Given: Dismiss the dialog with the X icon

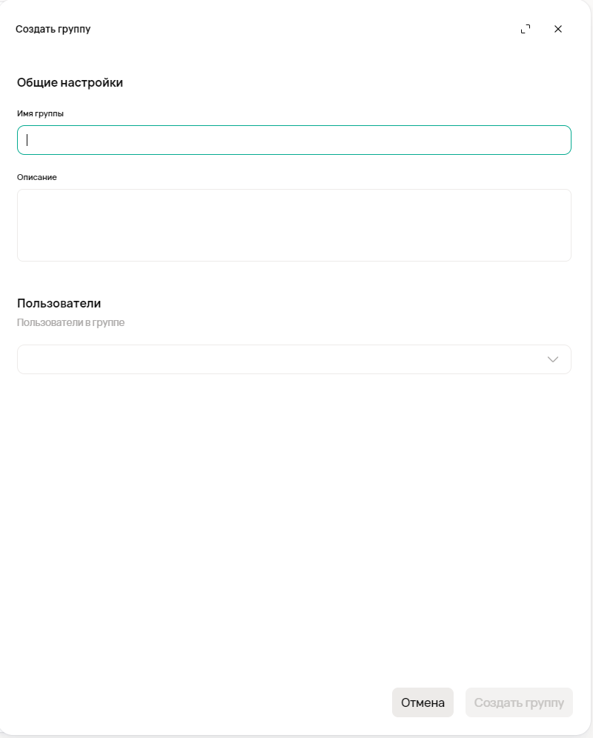Looking at the screenshot, I should point(558,29).
